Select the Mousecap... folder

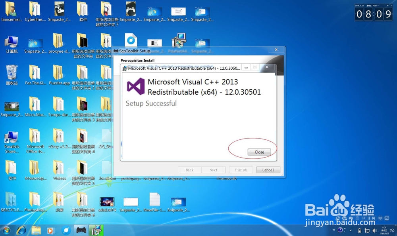(x=35, y=170)
